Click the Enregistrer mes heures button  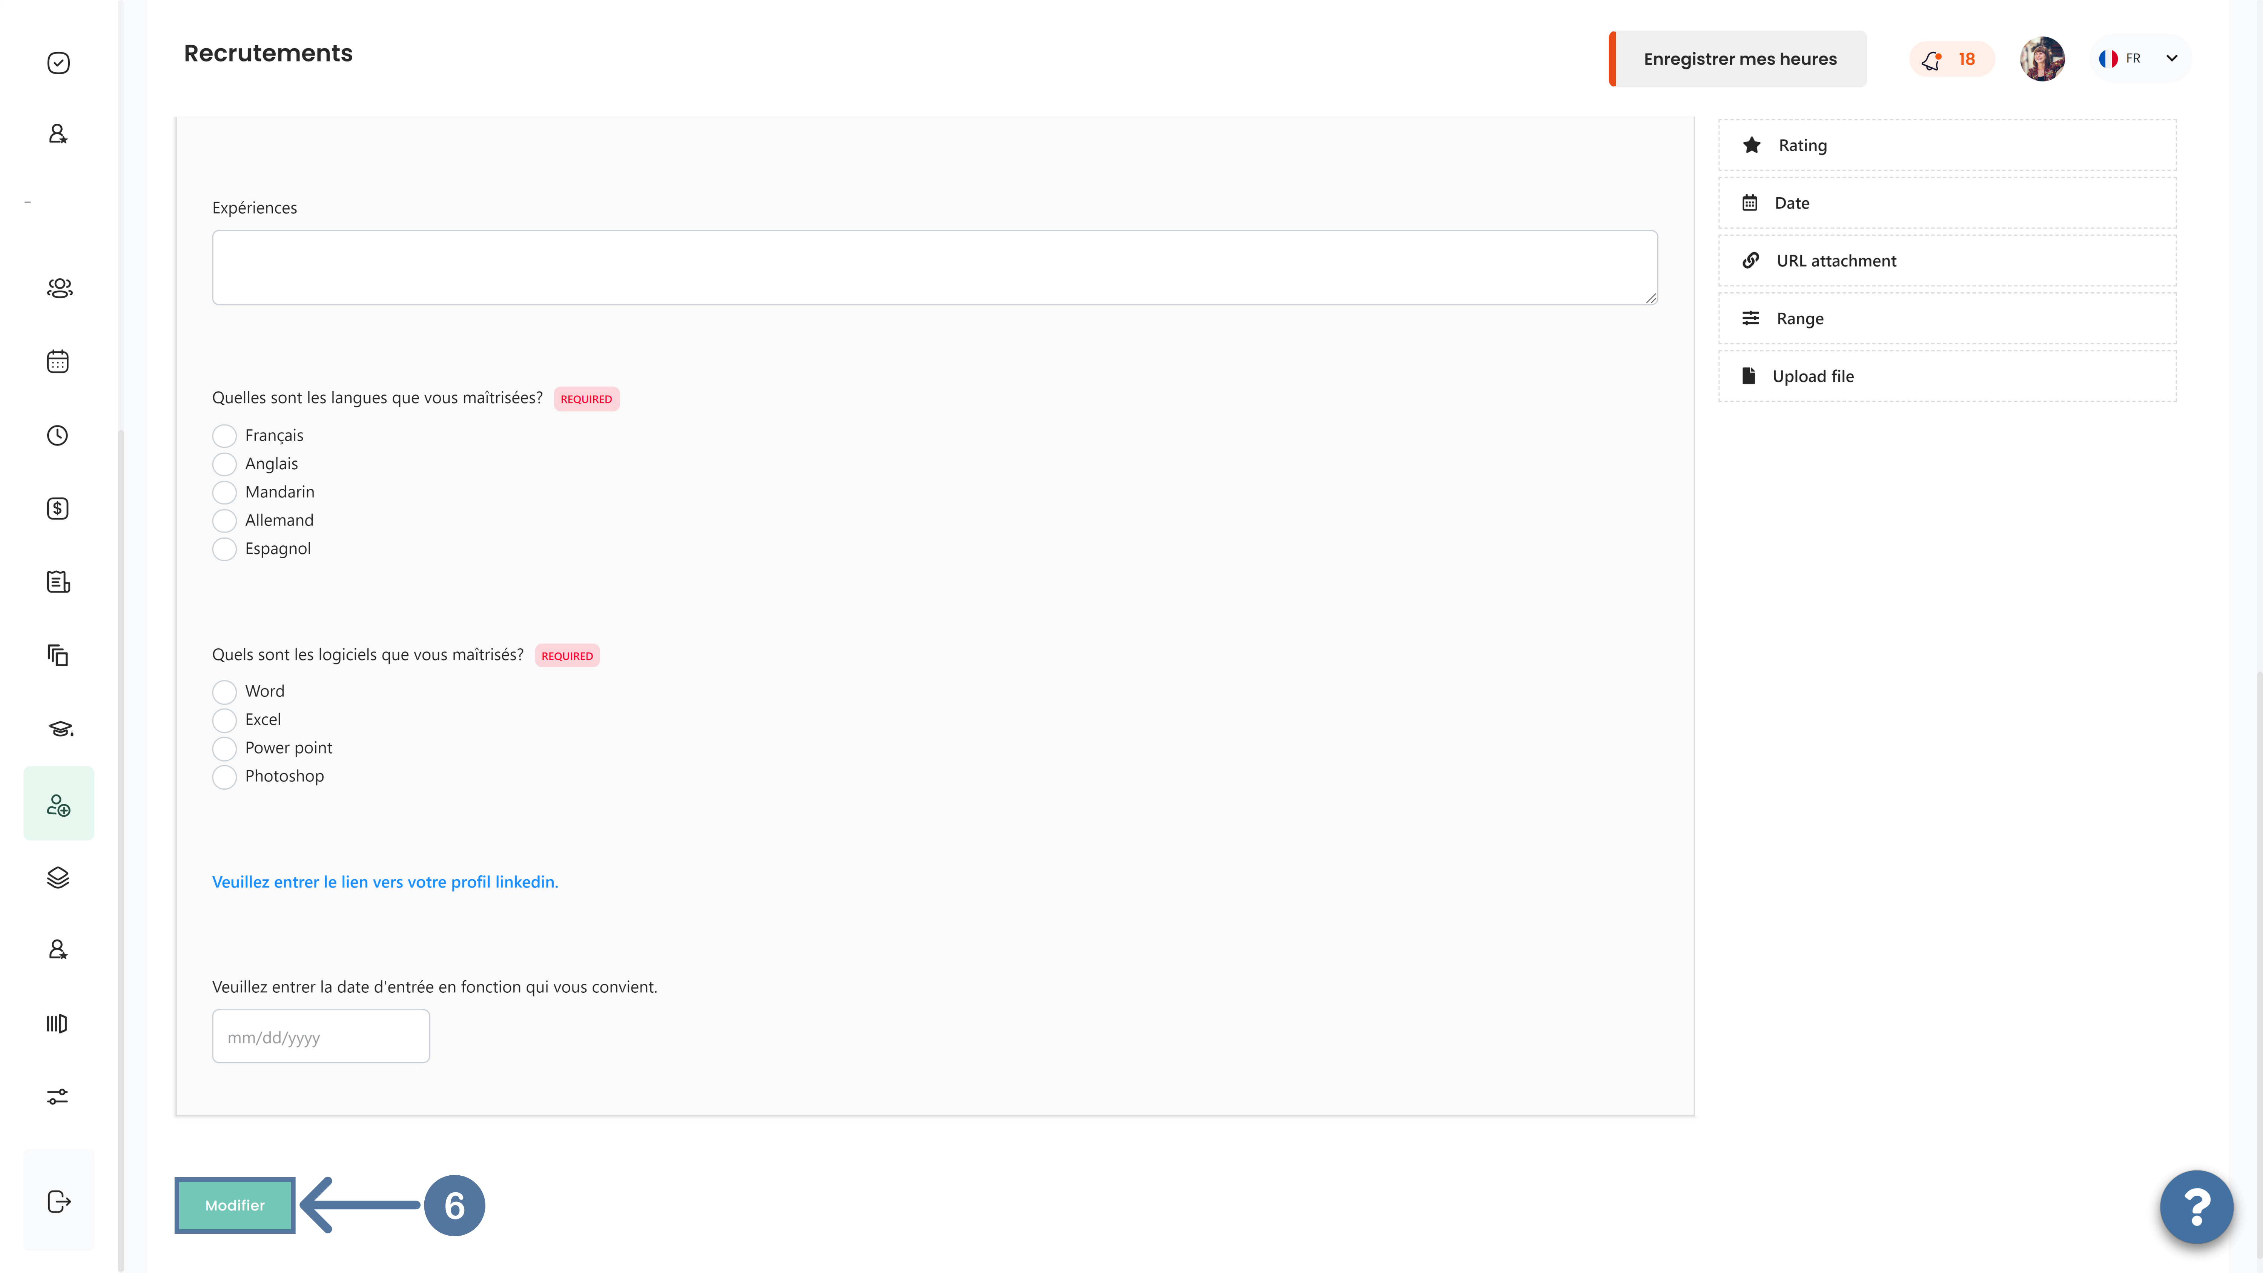[x=1738, y=59]
